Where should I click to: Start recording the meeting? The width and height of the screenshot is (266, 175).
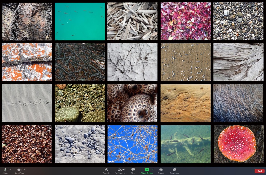161,170
